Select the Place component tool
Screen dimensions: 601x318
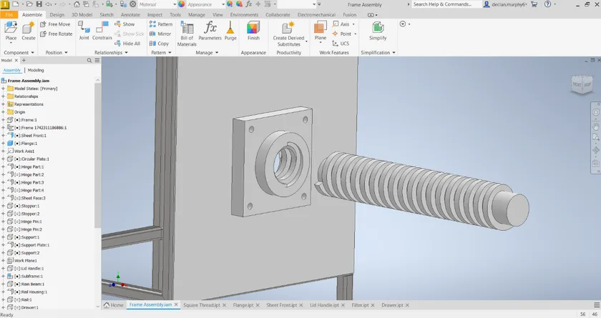(x=11, y=31)
